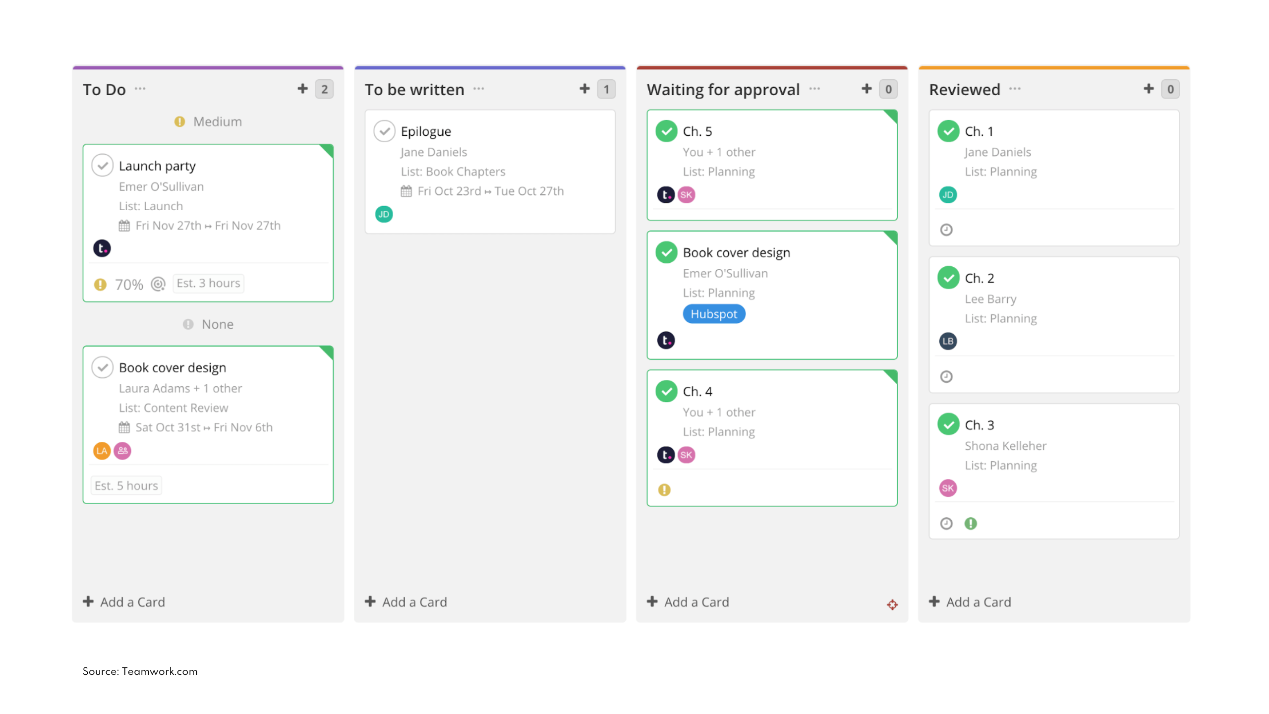Click Est. 3 hours on Launch party card
The height and width of the screenshot is (714, 1269).
(x=208, y=283)
